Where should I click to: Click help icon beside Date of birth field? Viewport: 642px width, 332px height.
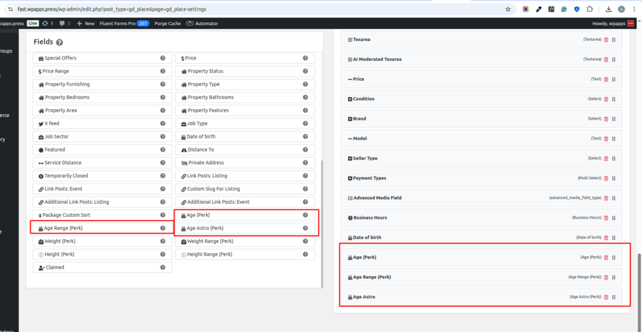click(305, 137)
